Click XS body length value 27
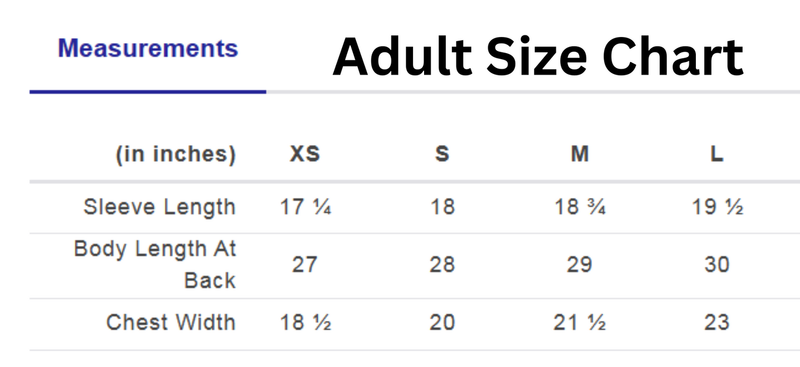This screenshot has width=800, height=367. point(304,265)
